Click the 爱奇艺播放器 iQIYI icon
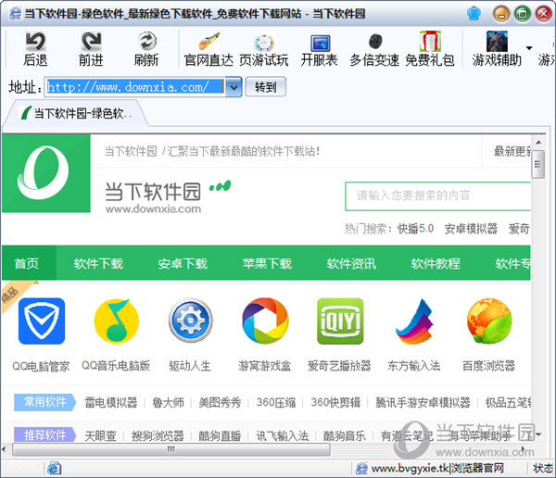Viewport: 556px width, 478px height. coord(340,321)
